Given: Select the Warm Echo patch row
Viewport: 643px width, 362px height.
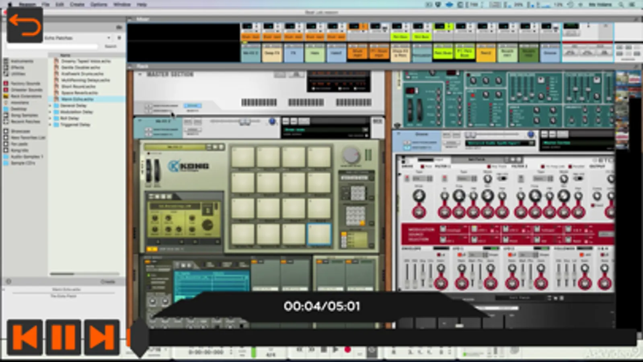Looking at the screenshot, I should tap(86, 99).
